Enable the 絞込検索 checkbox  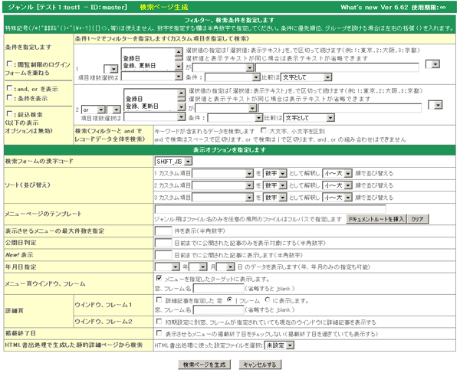click(10, 113)
